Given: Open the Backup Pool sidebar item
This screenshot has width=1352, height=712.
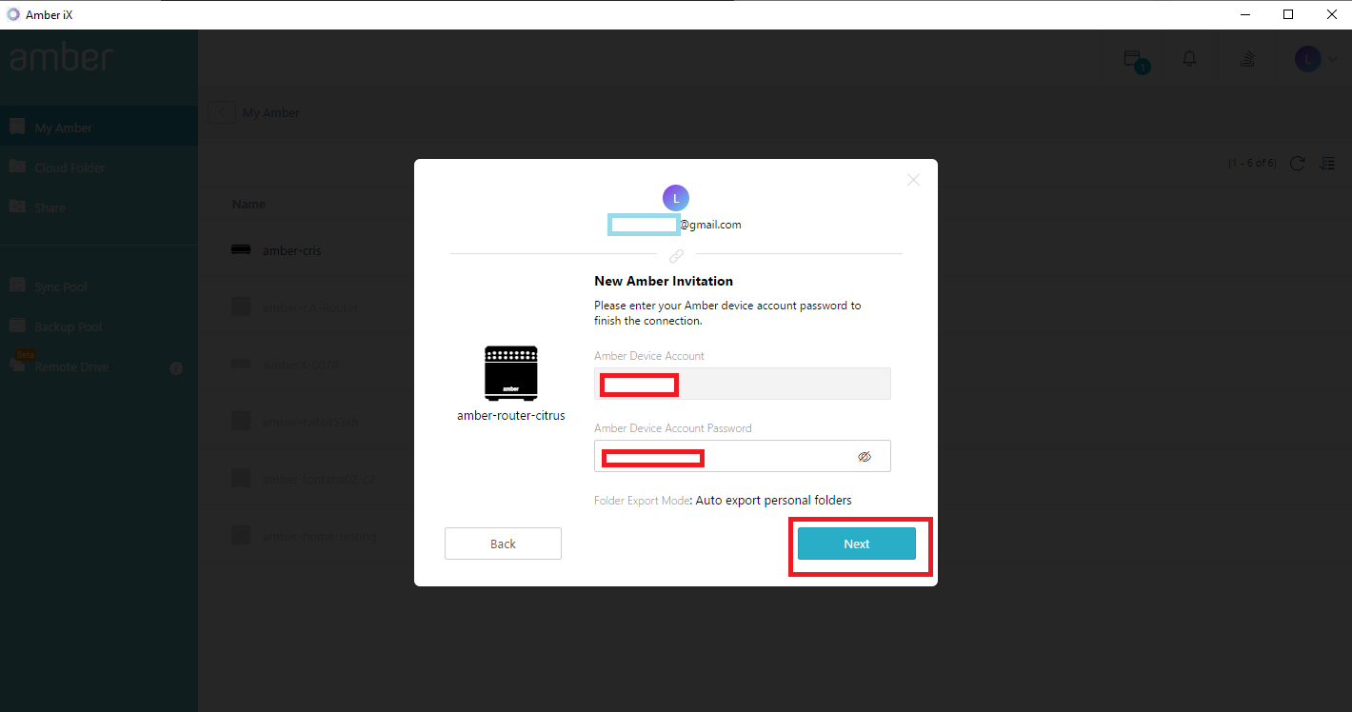Looking at the screenshot, I should (99, 326).
